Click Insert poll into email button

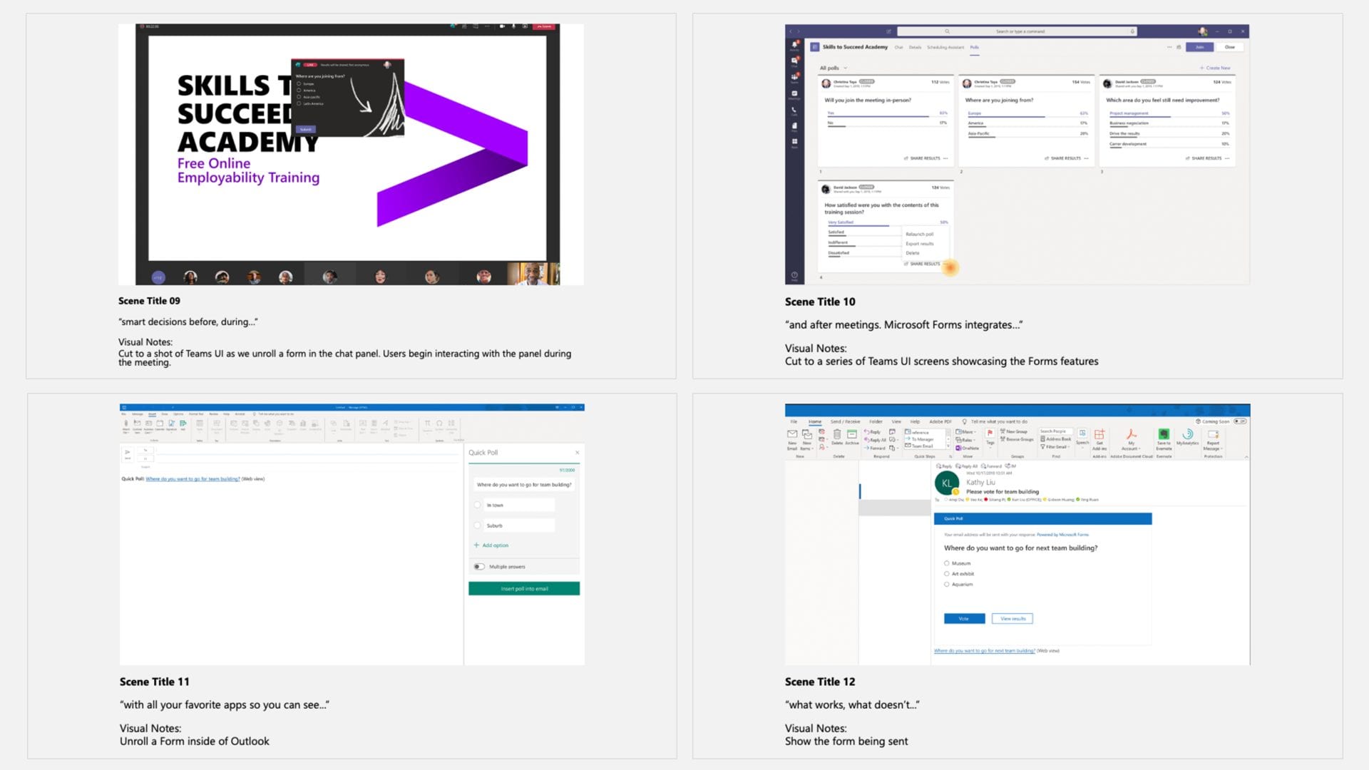tap(524, 589)
